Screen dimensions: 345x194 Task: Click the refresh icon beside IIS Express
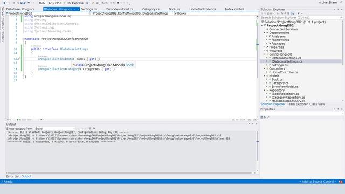click(x=87, y=3)
